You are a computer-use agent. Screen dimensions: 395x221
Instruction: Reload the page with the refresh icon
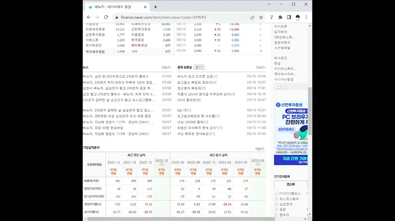[106, 18]
